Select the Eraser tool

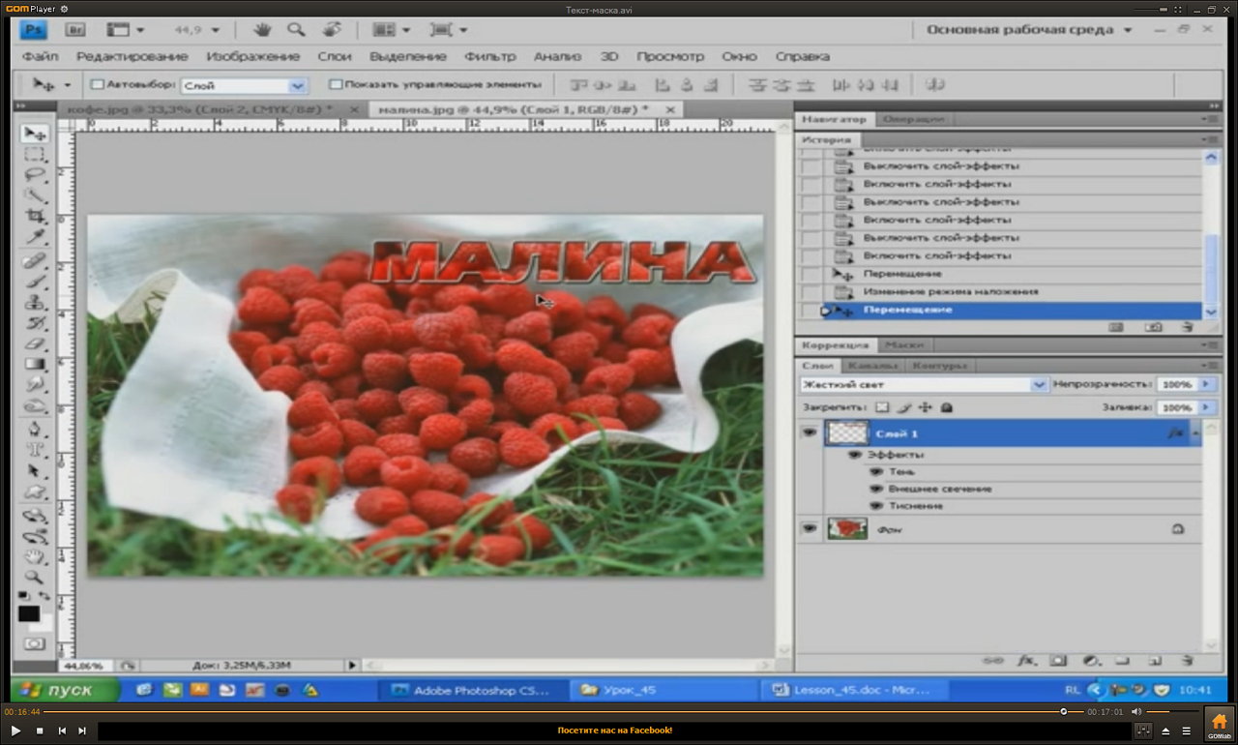35,343
